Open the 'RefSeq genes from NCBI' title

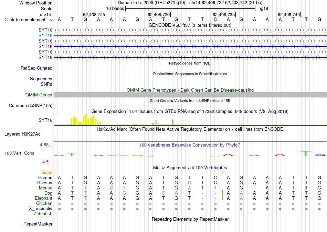pyautogui.click(x=190, y=63)
